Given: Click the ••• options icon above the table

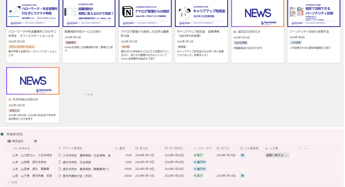Looking at the screenshot, I should coord(306,148).
